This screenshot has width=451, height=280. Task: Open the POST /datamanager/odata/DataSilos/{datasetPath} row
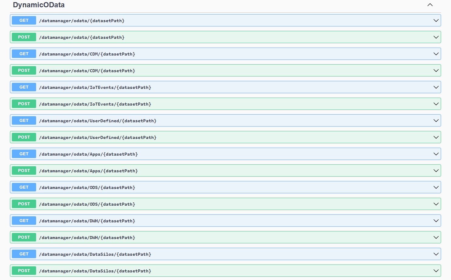coord(212,271)
